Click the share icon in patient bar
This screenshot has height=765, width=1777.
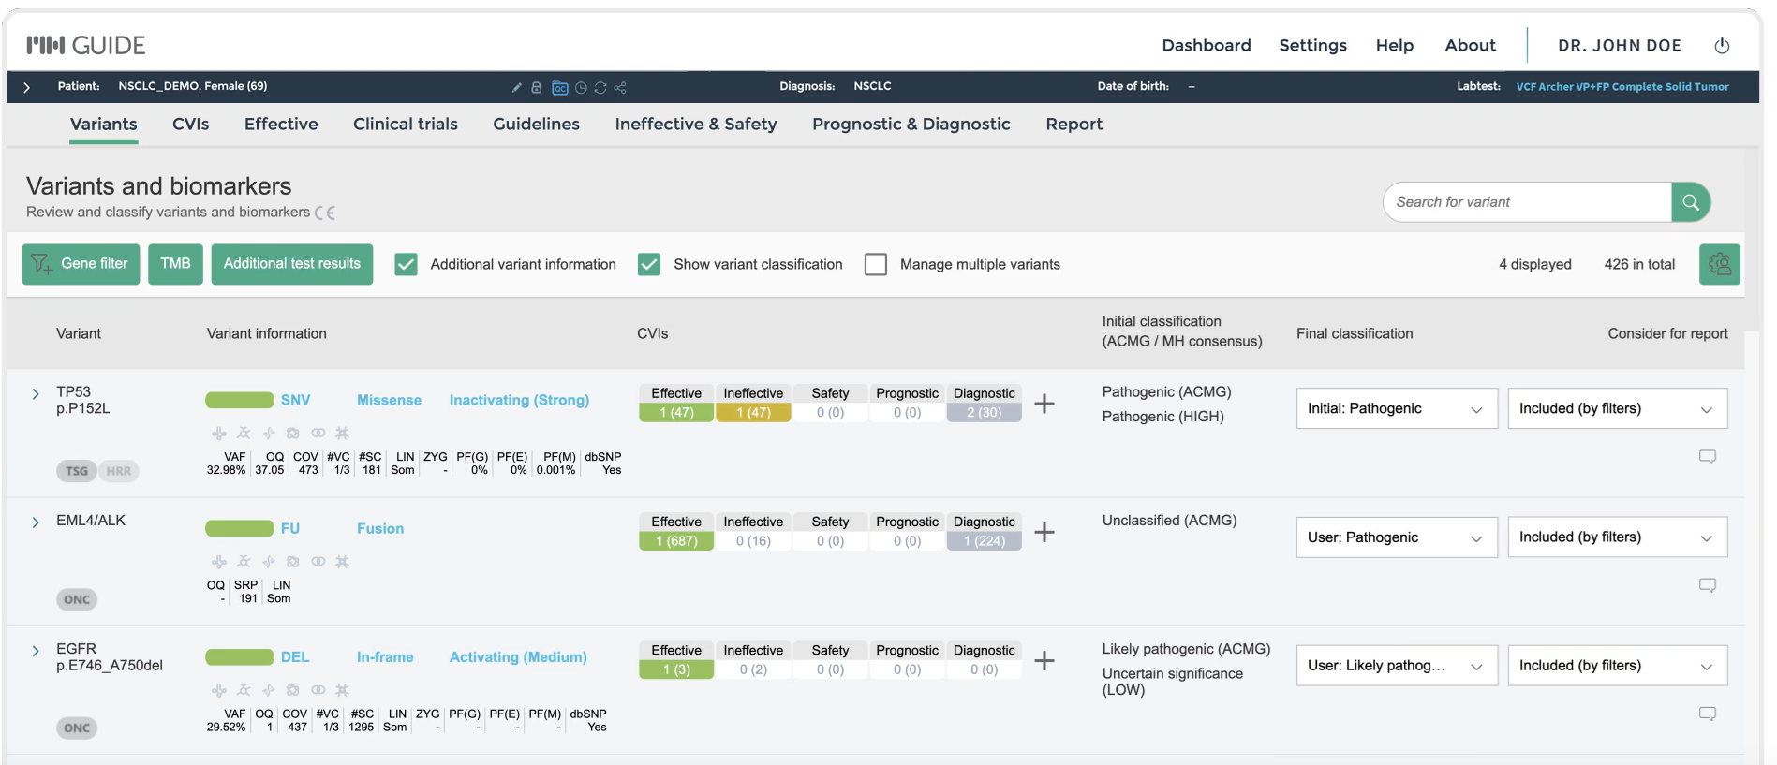620,87
